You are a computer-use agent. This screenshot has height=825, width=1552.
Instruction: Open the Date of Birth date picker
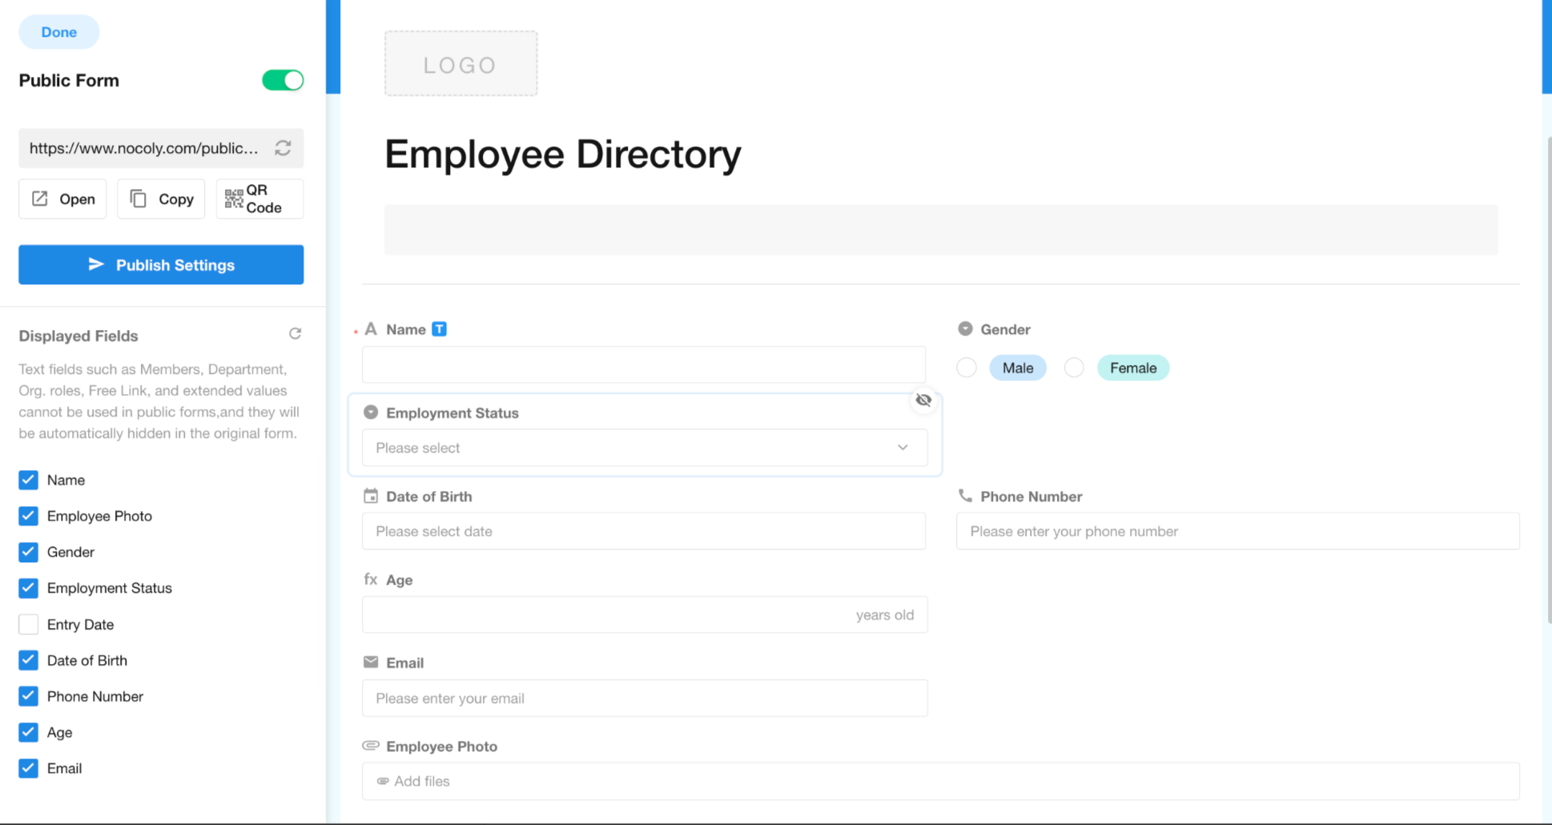tap(643, 531)
